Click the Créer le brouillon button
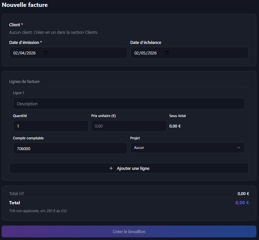Screen dimensions: 259x240 point(129,231)
